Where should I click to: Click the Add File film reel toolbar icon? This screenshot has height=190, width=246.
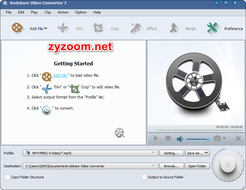17,28
